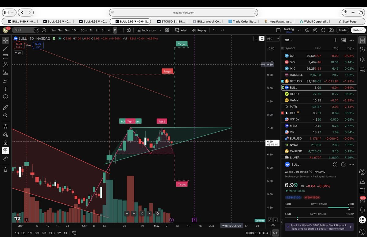
Task: Collapse the indicator legend showing 24
Action: tap(18, 53)
